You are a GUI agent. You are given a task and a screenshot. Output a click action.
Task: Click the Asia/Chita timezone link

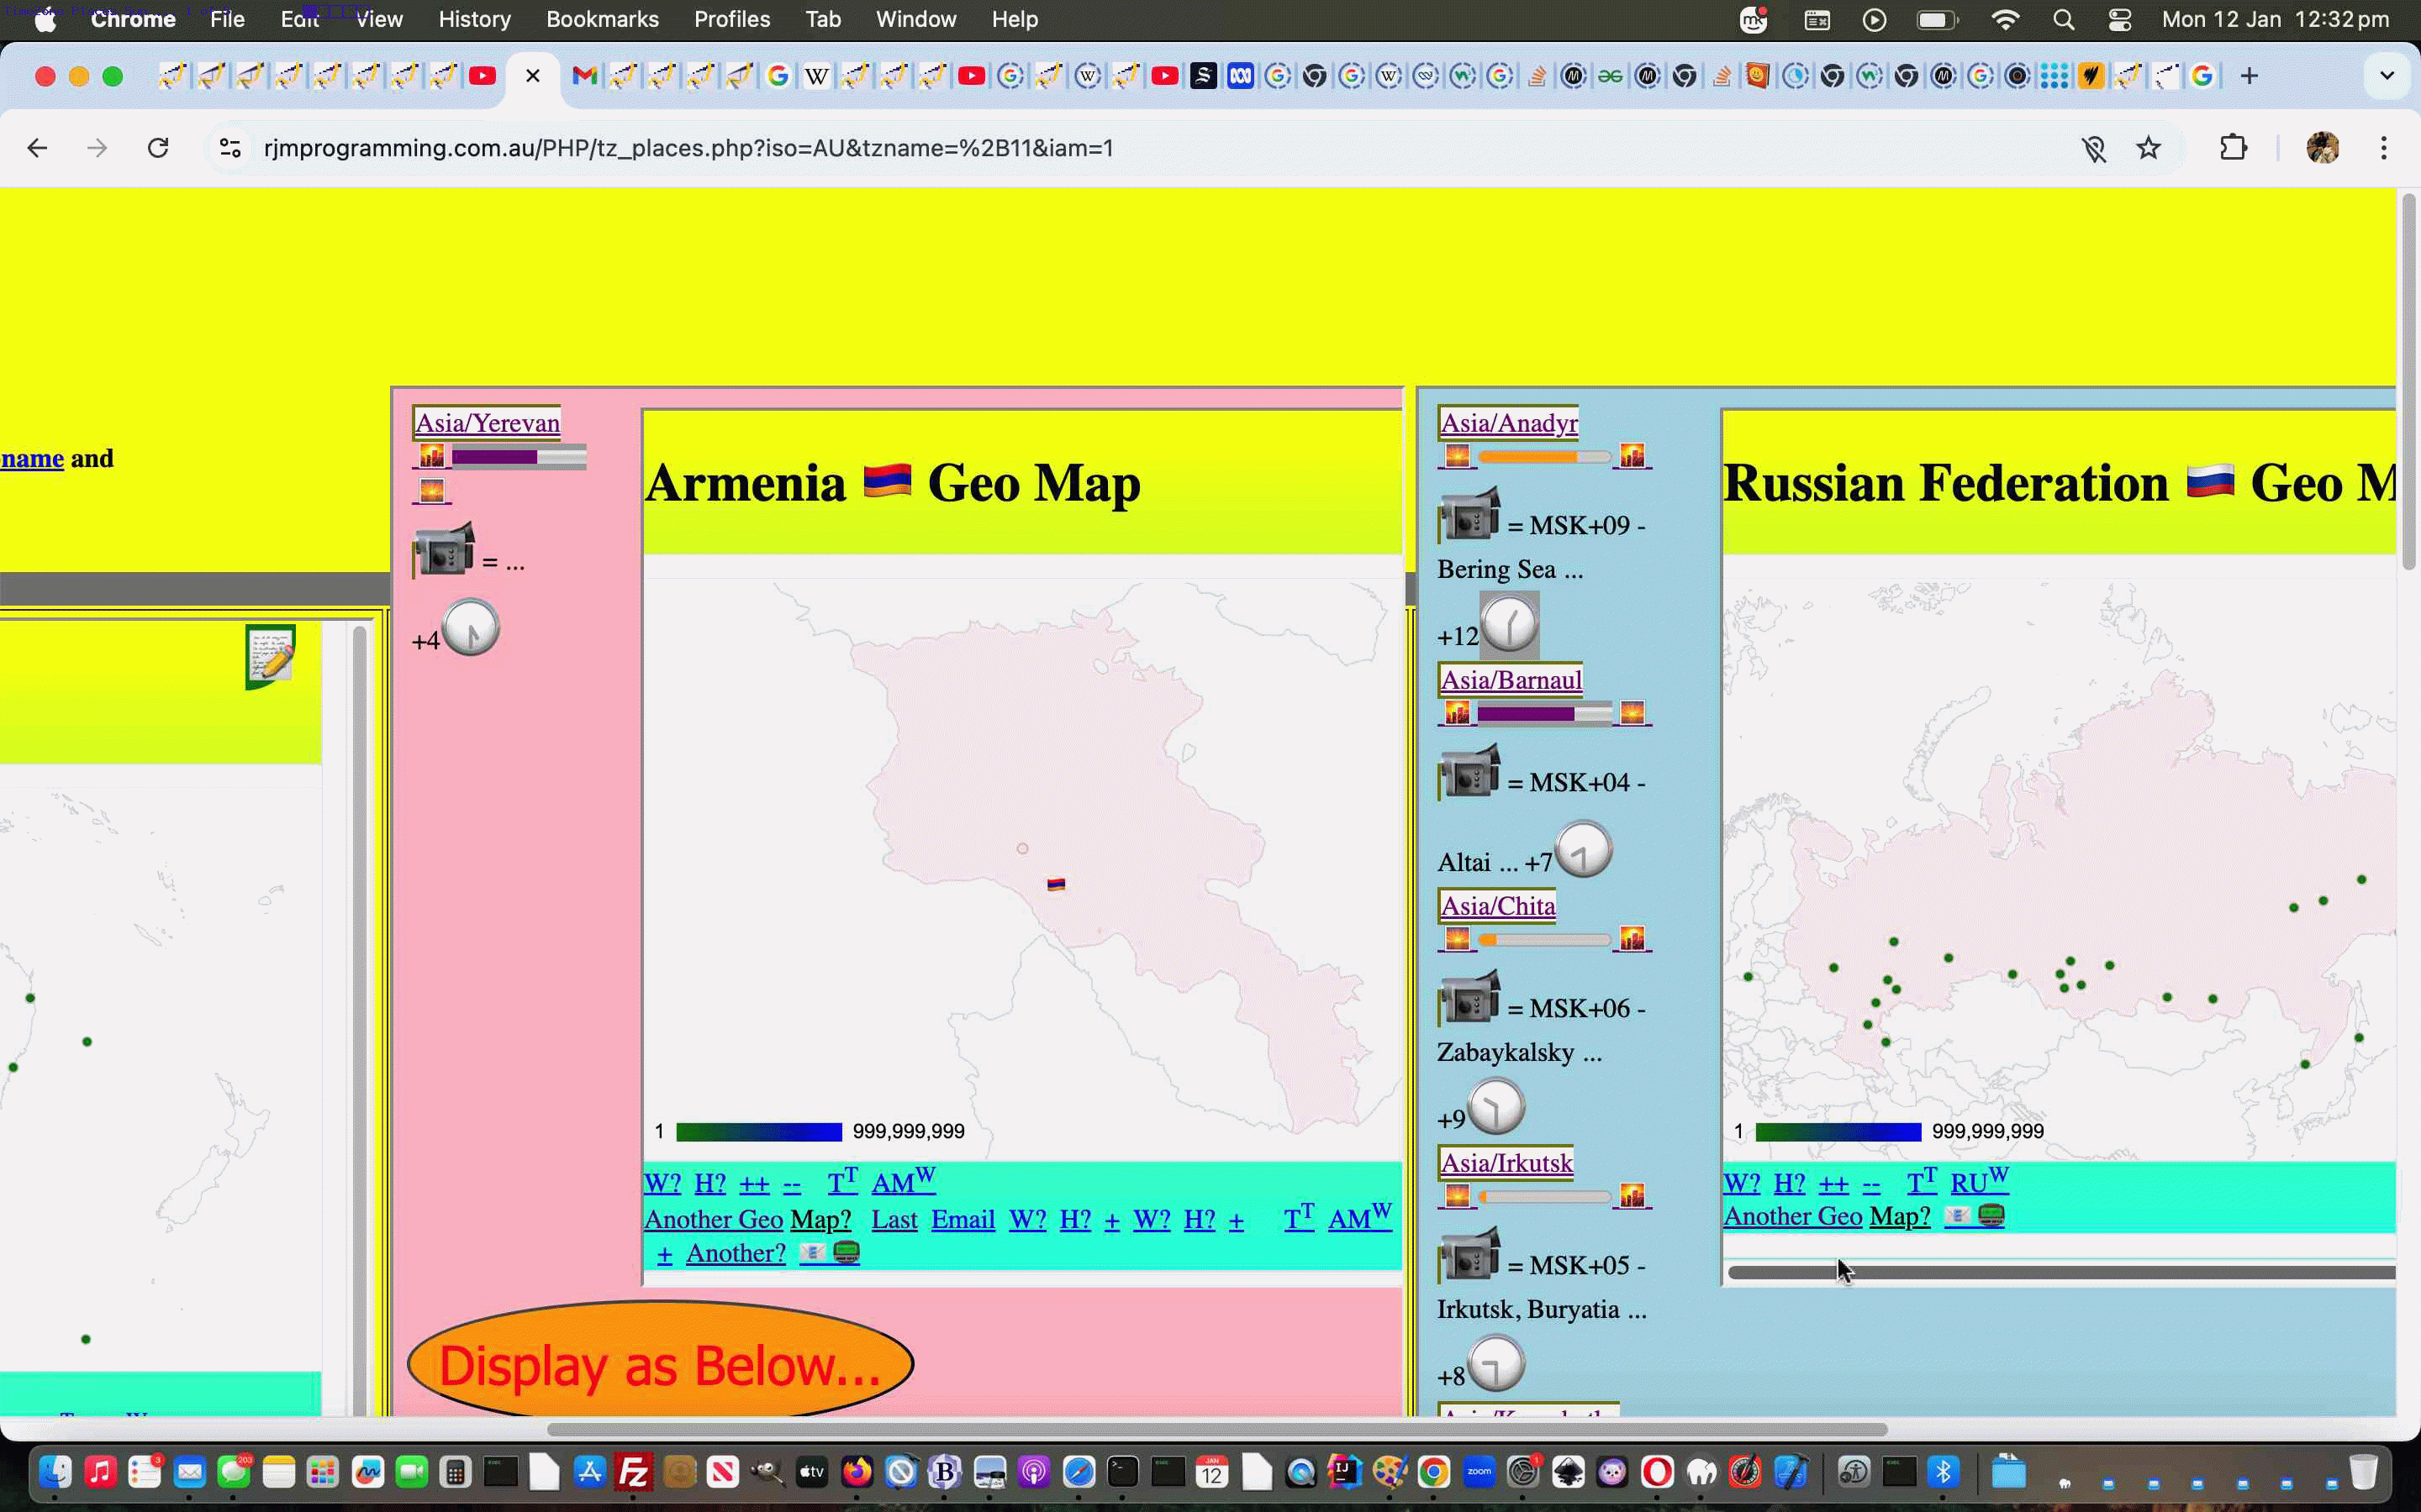pyautogui.click(x=1496, y=905)
